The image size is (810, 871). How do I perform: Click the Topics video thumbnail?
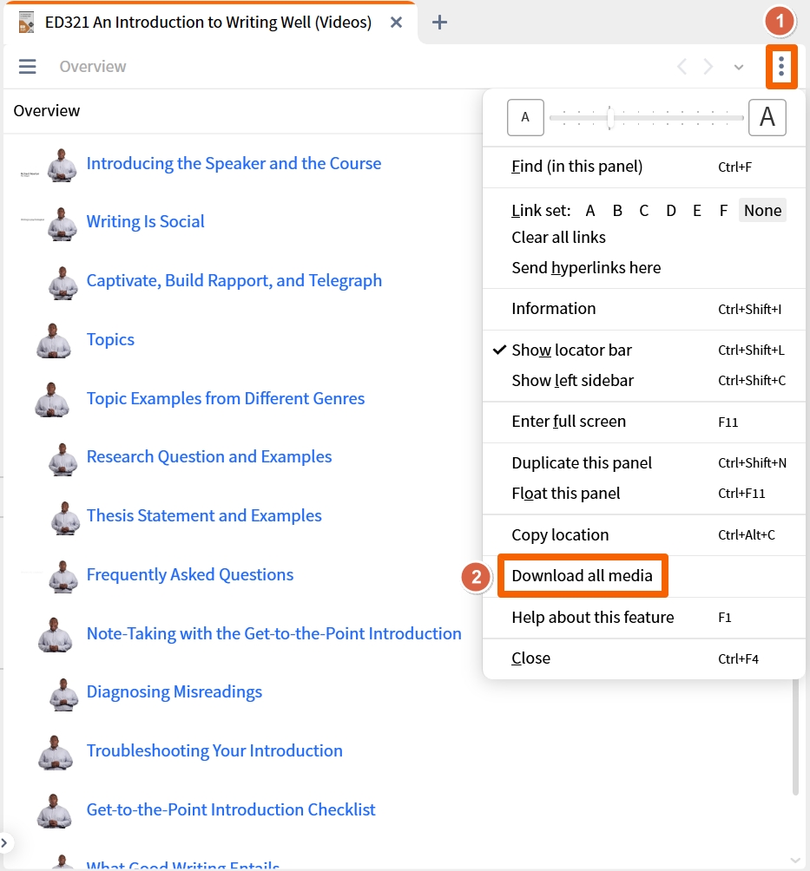click(53, 340)
